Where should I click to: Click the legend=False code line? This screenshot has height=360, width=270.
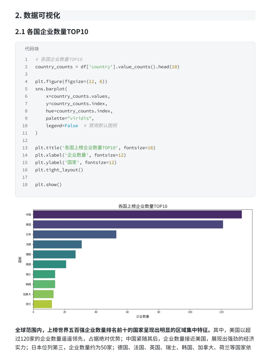pos(62,125)
